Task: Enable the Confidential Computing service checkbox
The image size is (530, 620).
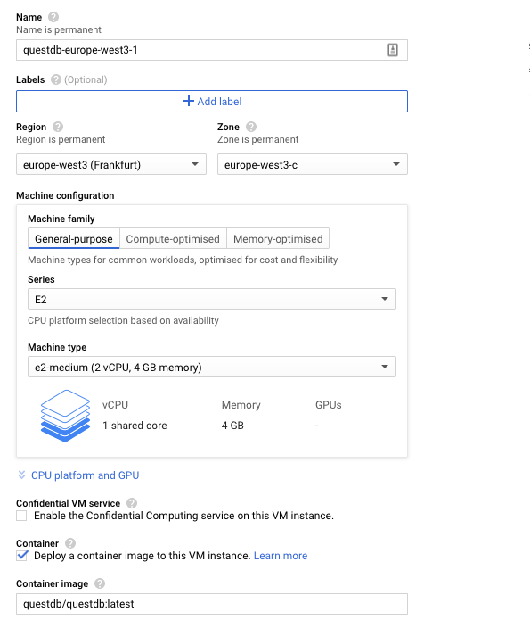Action: (21, 516)
